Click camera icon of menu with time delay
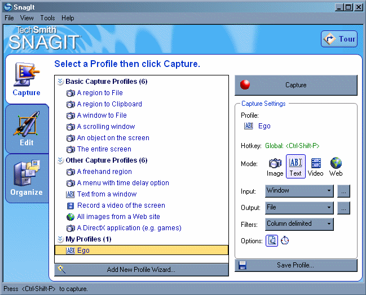Viewport: 366px width, 295px height. (70, 183)
